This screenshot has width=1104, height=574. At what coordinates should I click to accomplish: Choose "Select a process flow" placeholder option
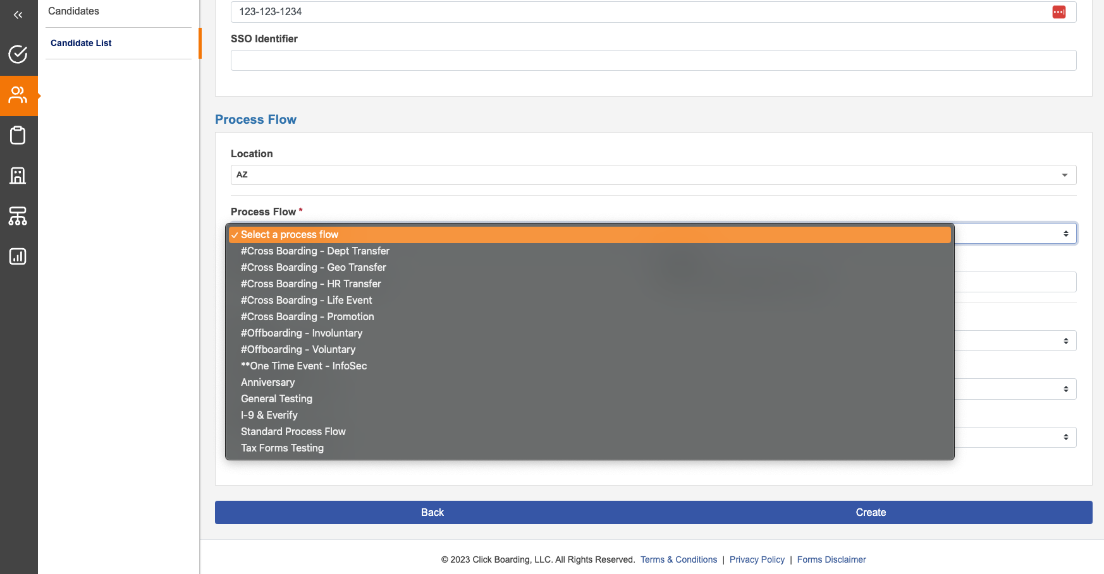289,235
